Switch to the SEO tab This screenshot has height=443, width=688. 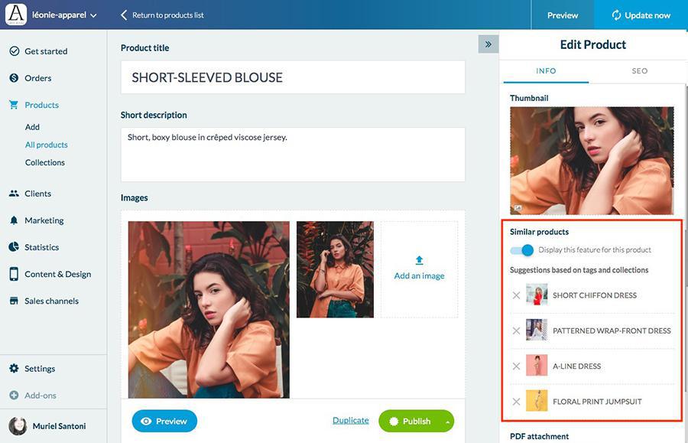(x=639, y=70)
